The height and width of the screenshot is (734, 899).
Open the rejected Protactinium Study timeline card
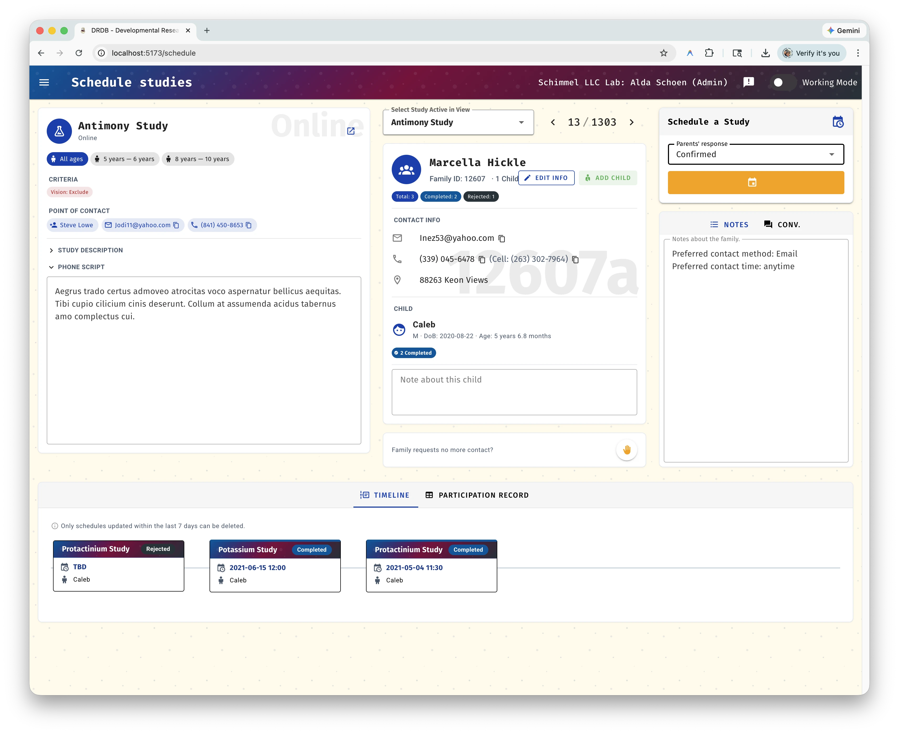pos(118,566)
